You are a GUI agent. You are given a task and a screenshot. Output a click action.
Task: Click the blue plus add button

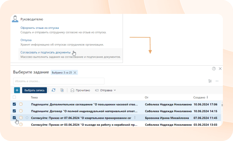click(x=17, y=90)
